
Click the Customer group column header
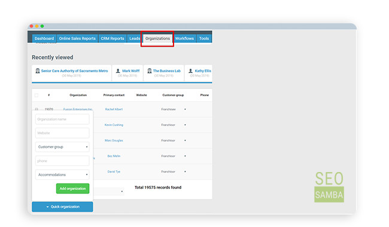[x=173, y=95]
